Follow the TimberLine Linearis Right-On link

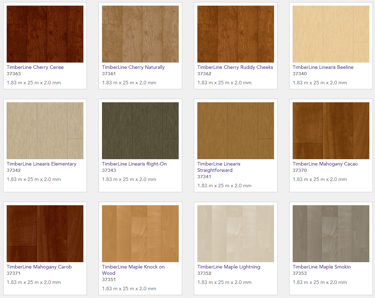click(x=134, y=164)
